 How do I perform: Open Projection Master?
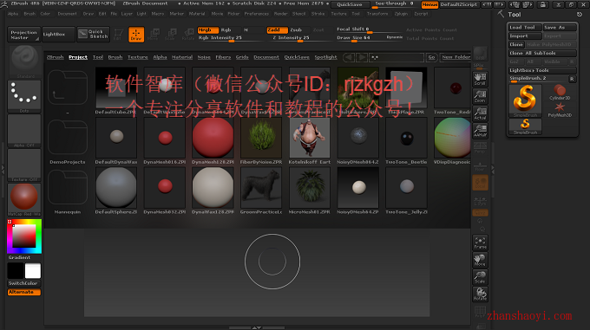tap(23, 34)
